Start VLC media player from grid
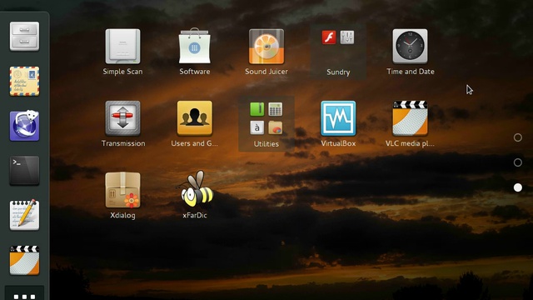This screenshot has width=533, height=300. click(x=410, y=118)
